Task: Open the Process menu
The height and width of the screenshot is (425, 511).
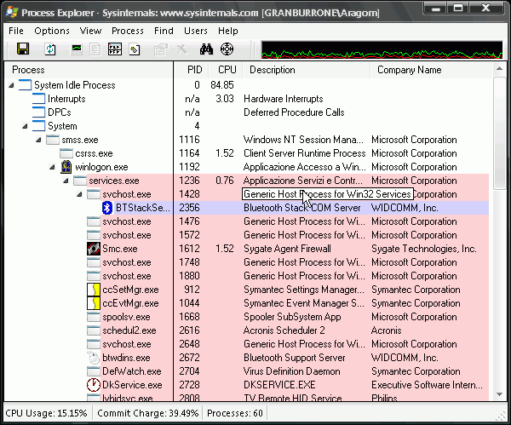Action: 128,31
